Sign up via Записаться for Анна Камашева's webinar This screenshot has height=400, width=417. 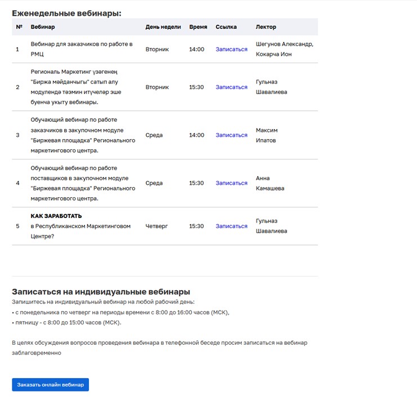coord(231,183)
